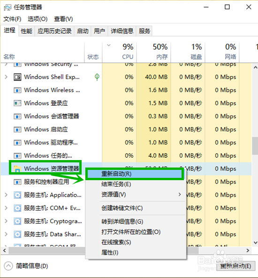The width and height of the screenshot is (258, 278).
Task: Sort by the 状态 column header
Action: [x=93, y=52]
